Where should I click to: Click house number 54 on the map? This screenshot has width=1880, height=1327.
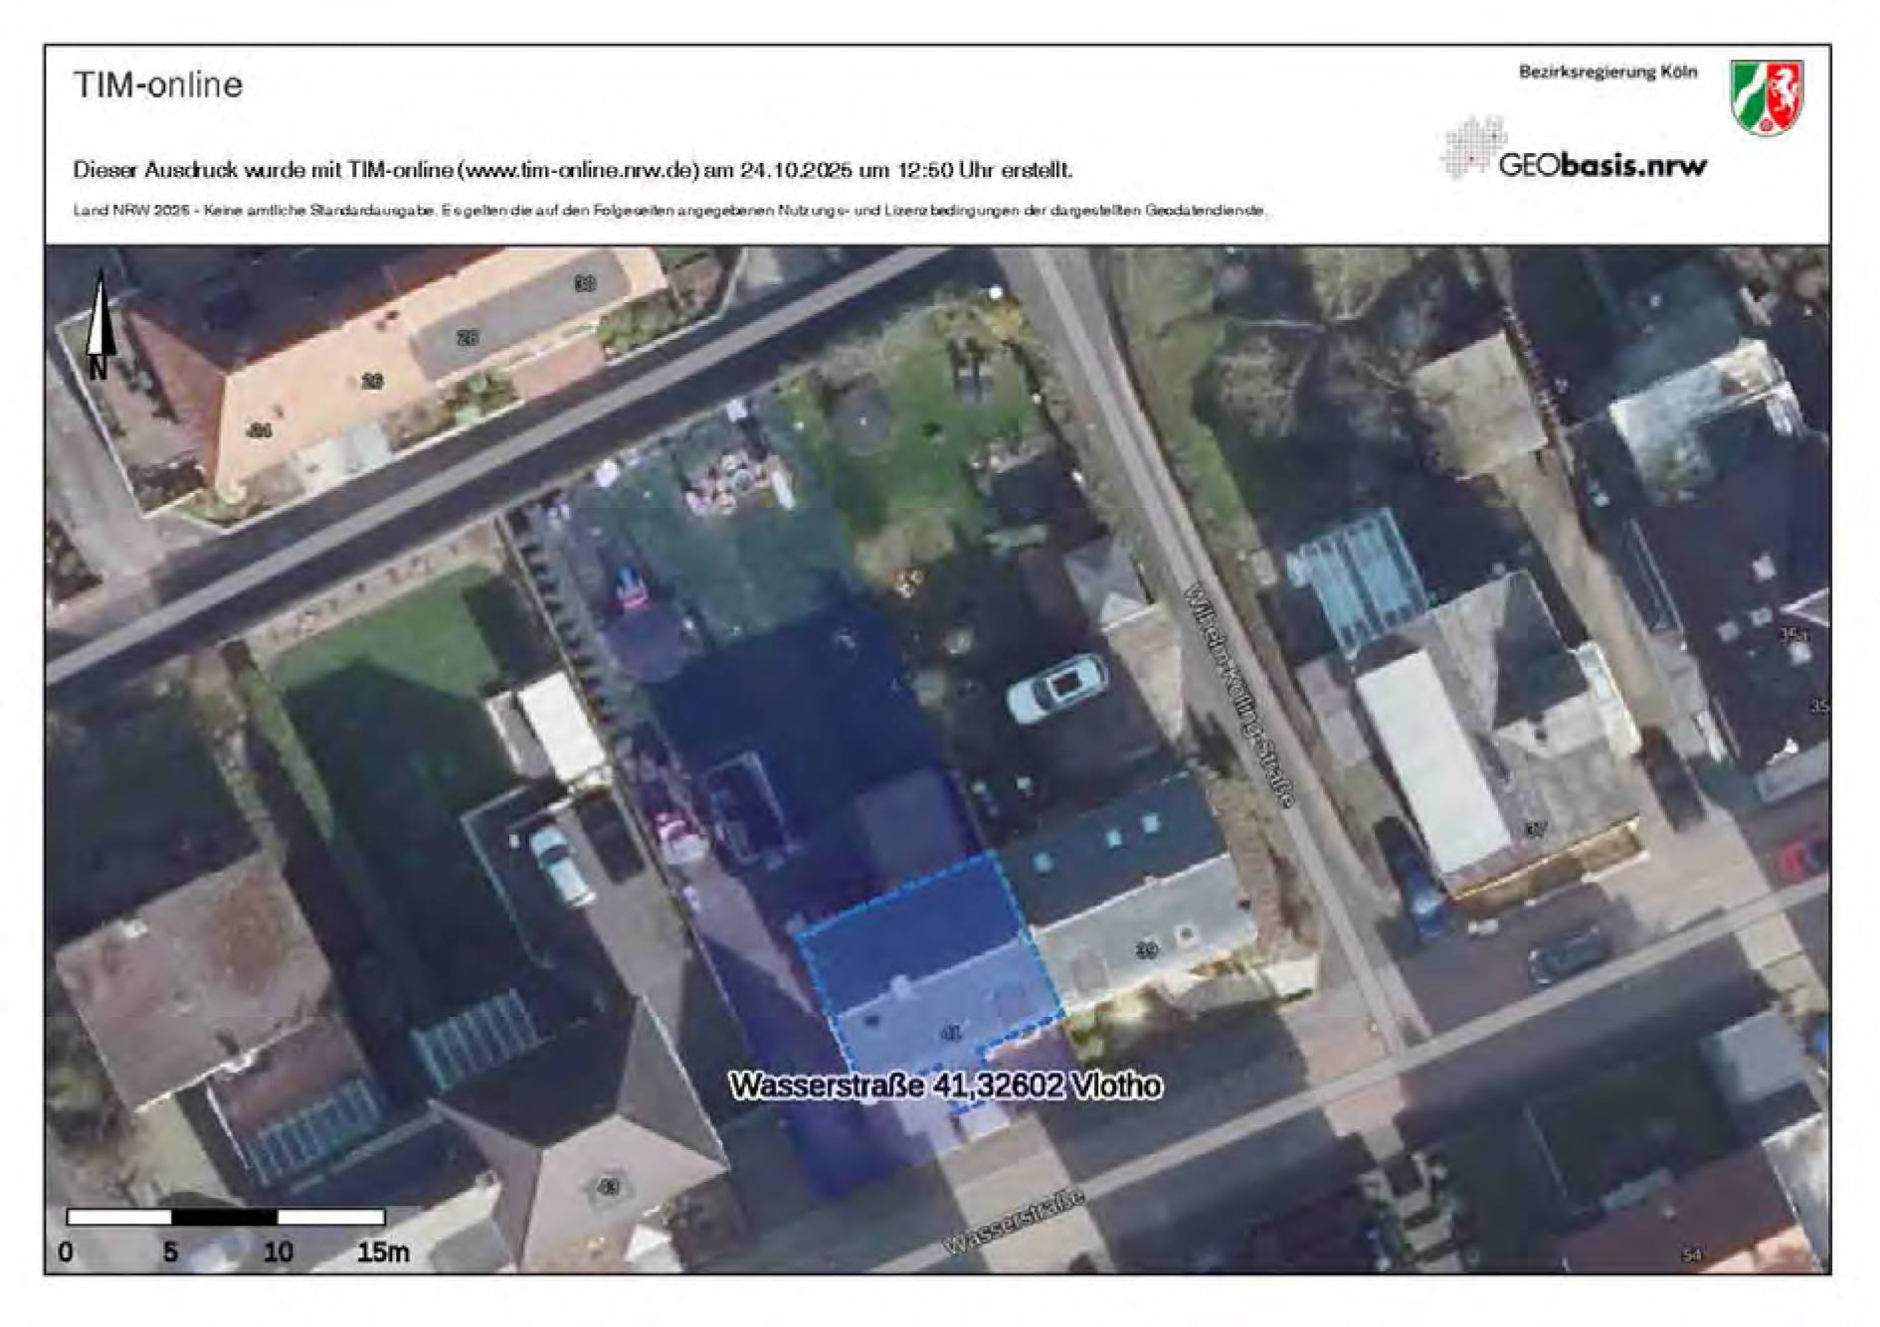1692,1255
